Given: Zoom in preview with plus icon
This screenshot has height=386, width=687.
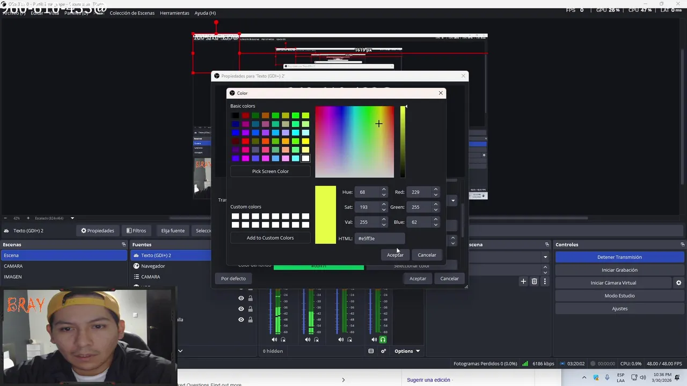Looking at the screenshot, I should [28, 218].
